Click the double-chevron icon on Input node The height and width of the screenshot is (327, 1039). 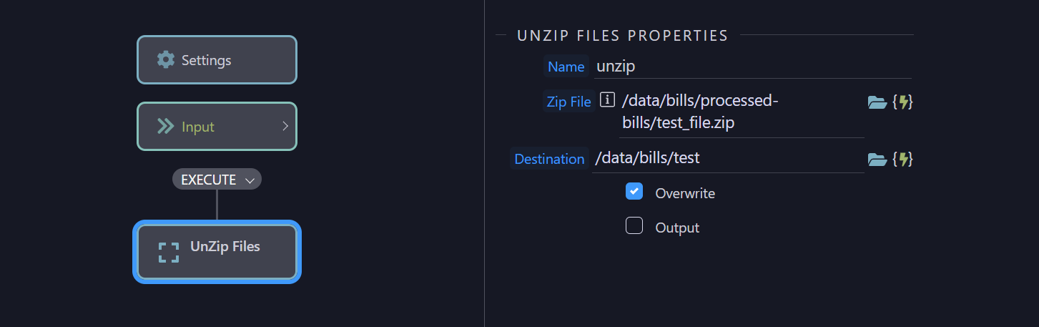tap(166, 127)
